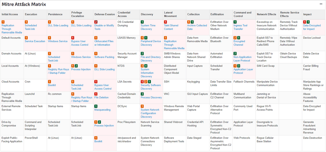Open Encrypted Channel link
This screenshot has height=152, width=326.
coord(239,43)
